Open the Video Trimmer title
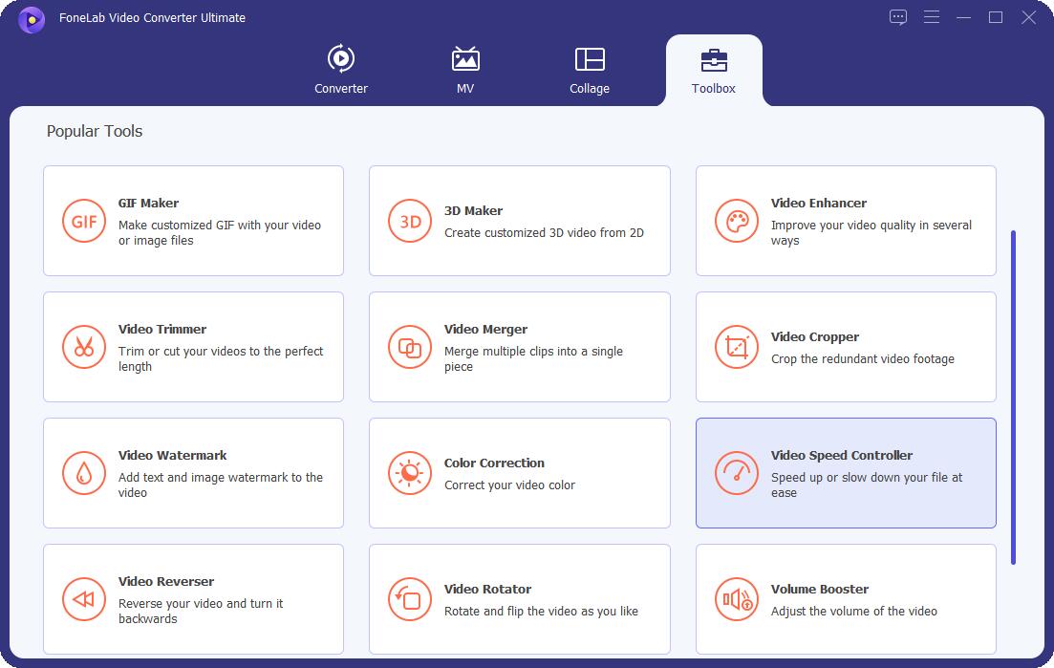The width and height of the screenshot is (1054, 668). [x=162, y=330]
